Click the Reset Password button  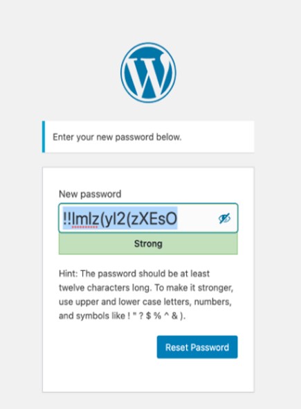[x=197, y=347]
